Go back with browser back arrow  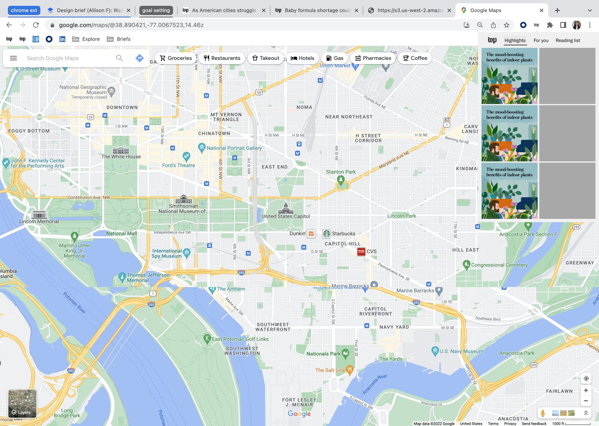(9, 25)
